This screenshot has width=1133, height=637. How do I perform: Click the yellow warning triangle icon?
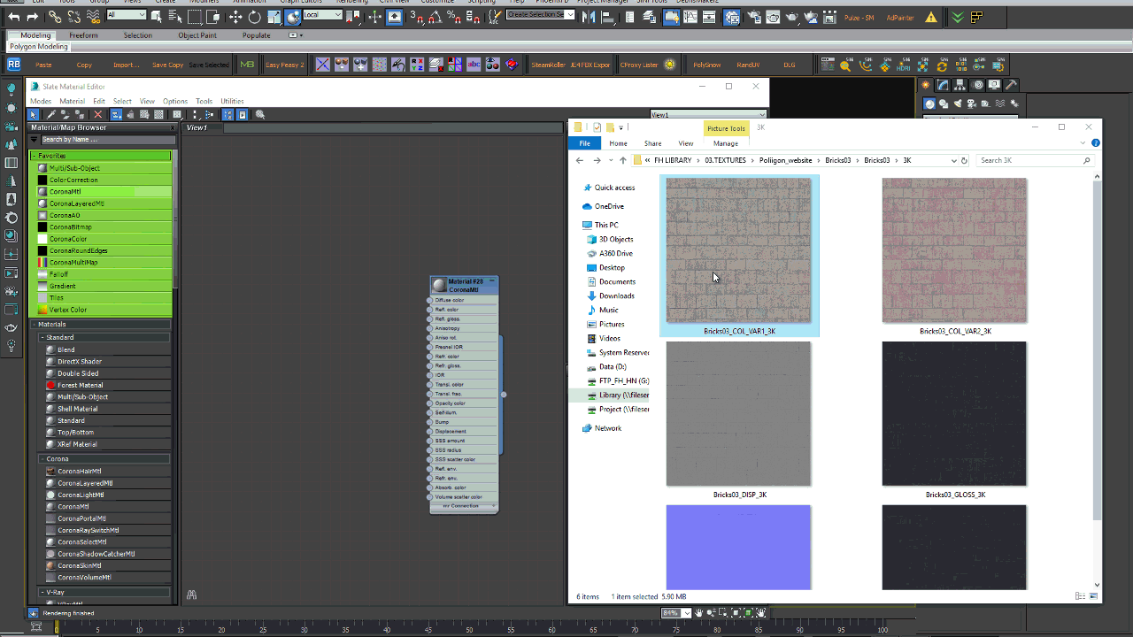931,17
